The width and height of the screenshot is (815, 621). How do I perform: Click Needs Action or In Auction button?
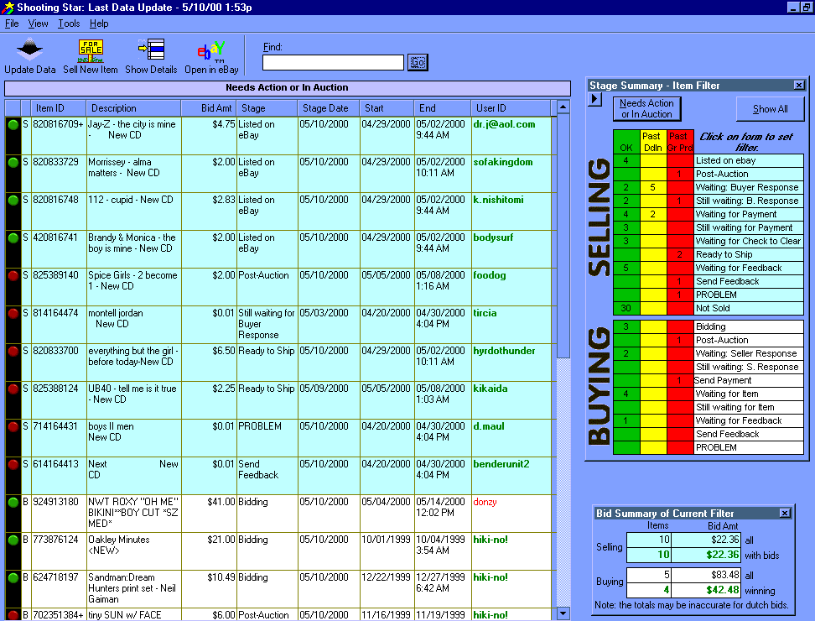click(646, 109)
